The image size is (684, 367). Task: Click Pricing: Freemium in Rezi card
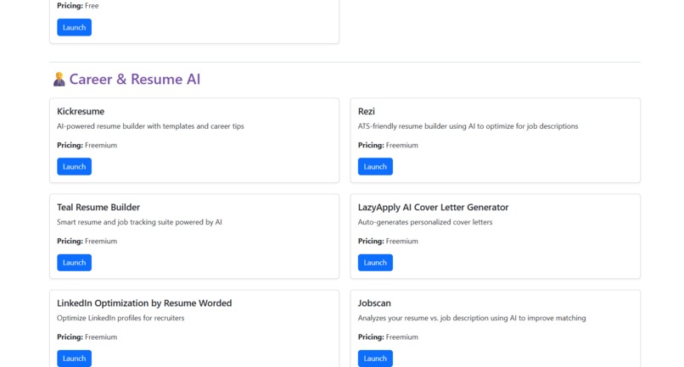(x=388, y=145)
